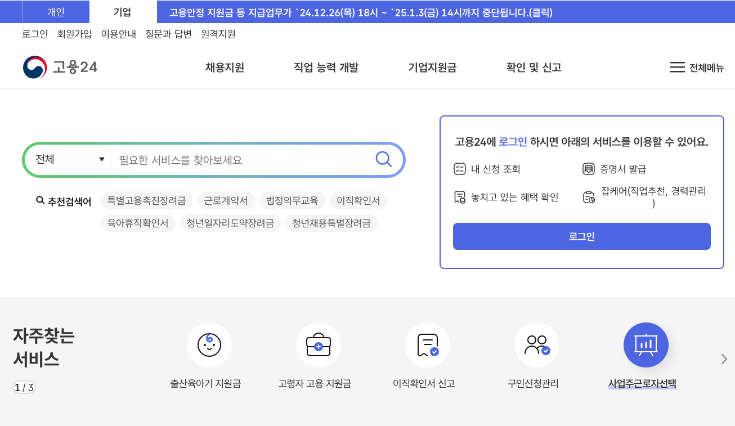Select the highlighted 사업주근로자선택 icon
This screenshot has width=735, height=426.
(646, 344)
